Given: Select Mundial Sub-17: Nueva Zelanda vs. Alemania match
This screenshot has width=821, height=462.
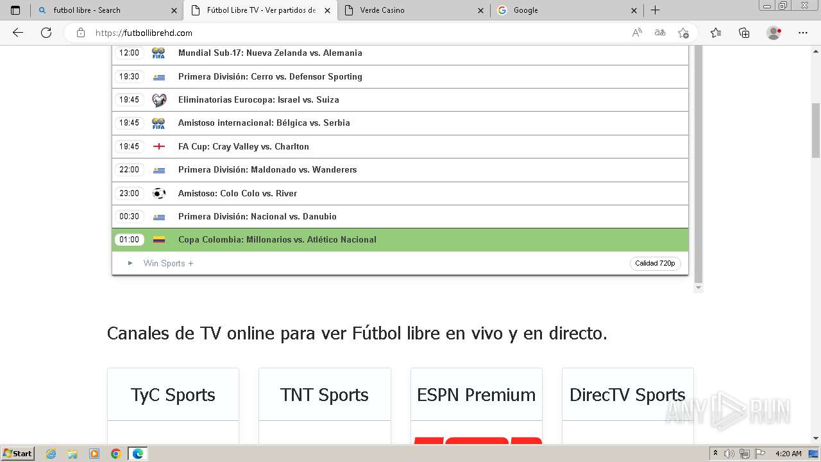Looking at the screenshot, I should point(400,53).
